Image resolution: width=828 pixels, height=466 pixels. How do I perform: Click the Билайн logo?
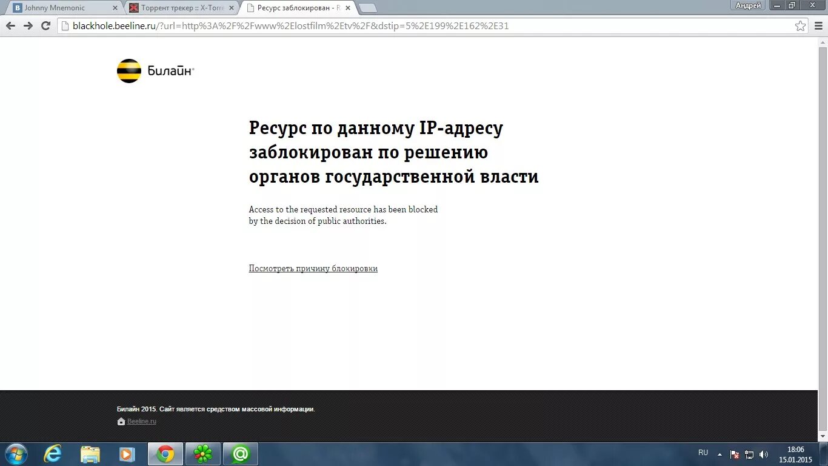pos(155,71)
